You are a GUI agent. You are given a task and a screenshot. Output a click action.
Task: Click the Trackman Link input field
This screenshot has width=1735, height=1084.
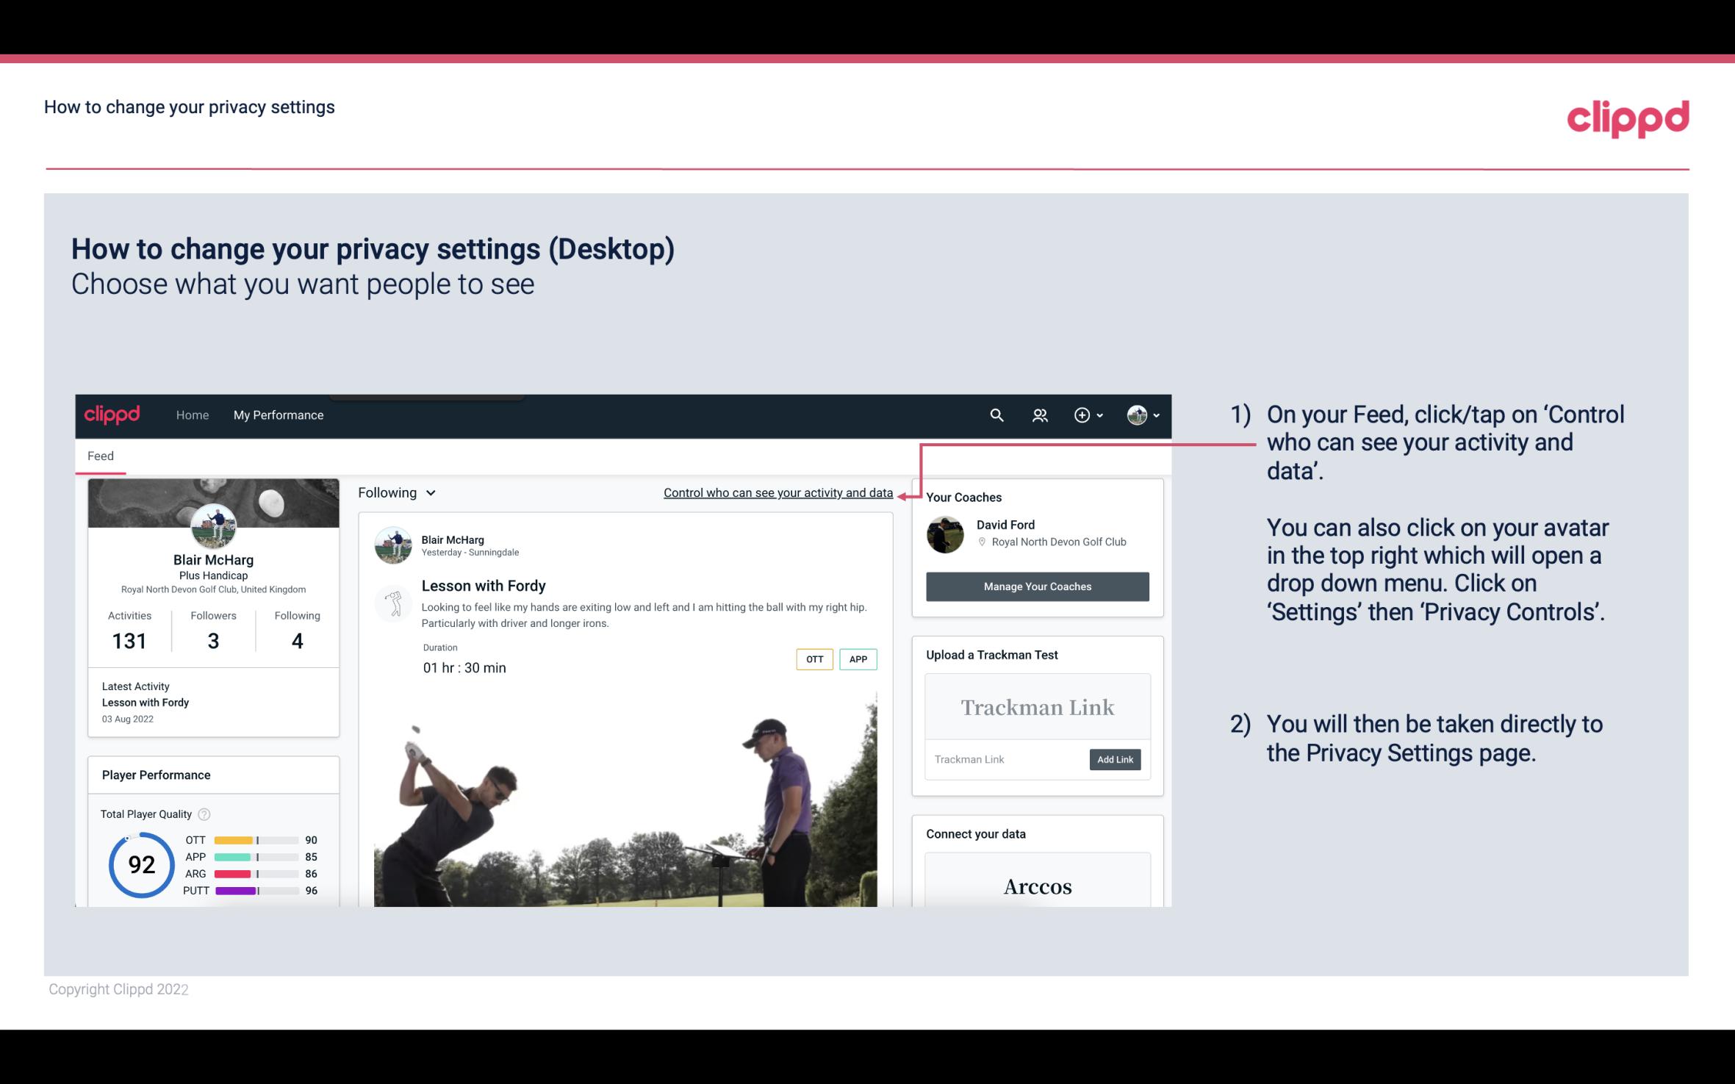[x=1005, y=759]
